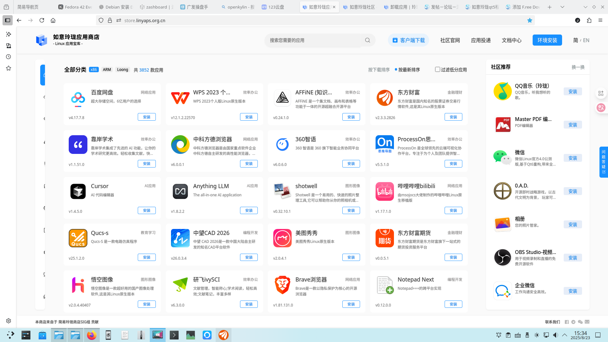Screen dimensions: 608x342
Task: Select the 按下载排序 sort option
Action: [x=379, y=70]
